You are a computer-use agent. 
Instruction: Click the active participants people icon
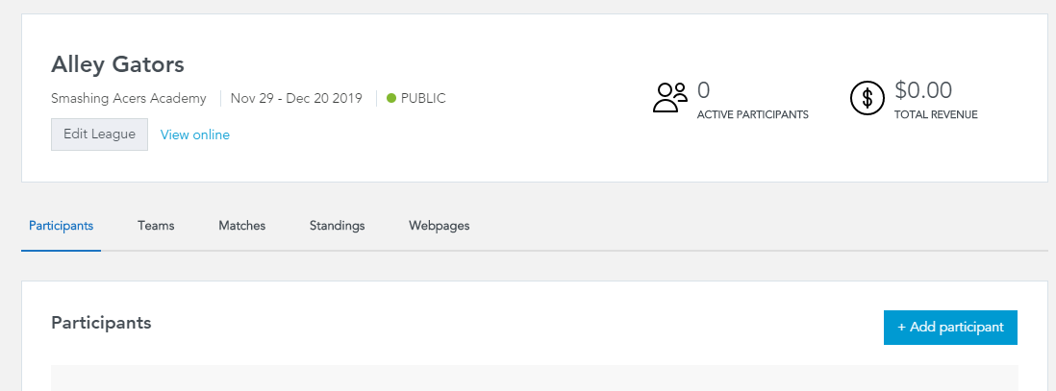[670, 98]
